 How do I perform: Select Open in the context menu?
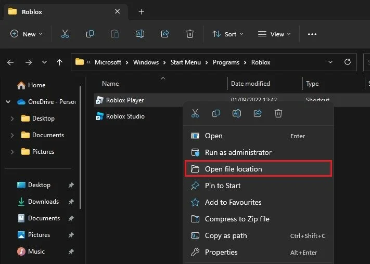[x=259, y=136]
